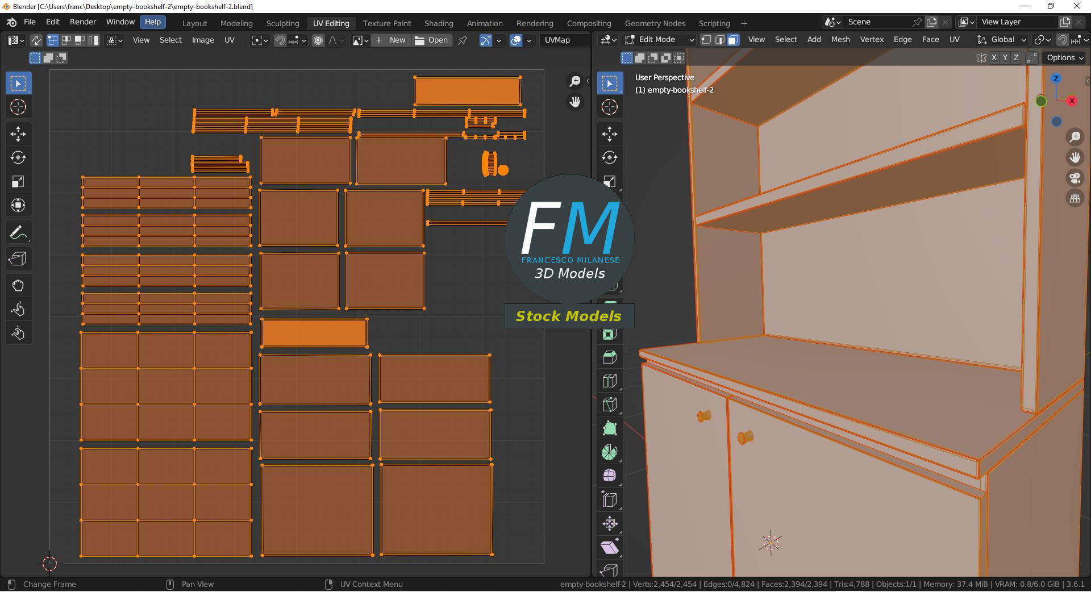Open the Render menu

[x=83, y=22]
